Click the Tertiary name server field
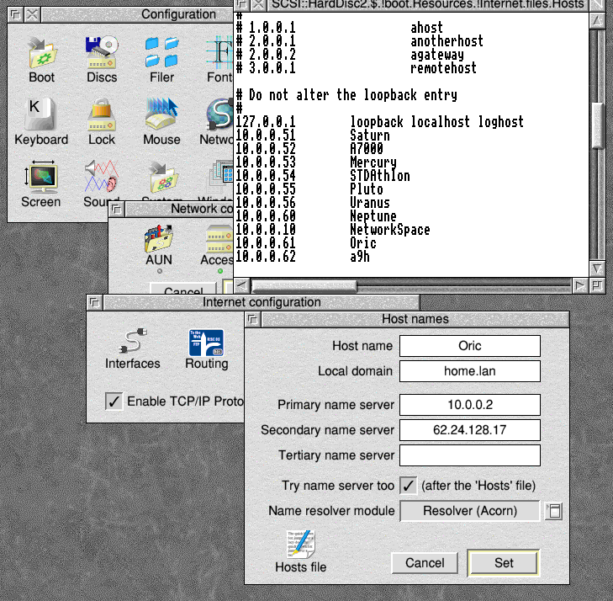 coord(469,455)
